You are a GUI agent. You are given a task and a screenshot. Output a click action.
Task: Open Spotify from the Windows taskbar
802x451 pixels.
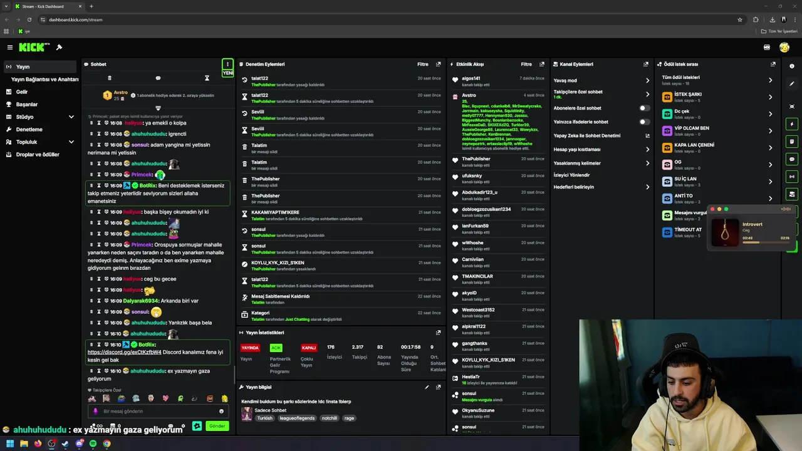coord(93,443)
